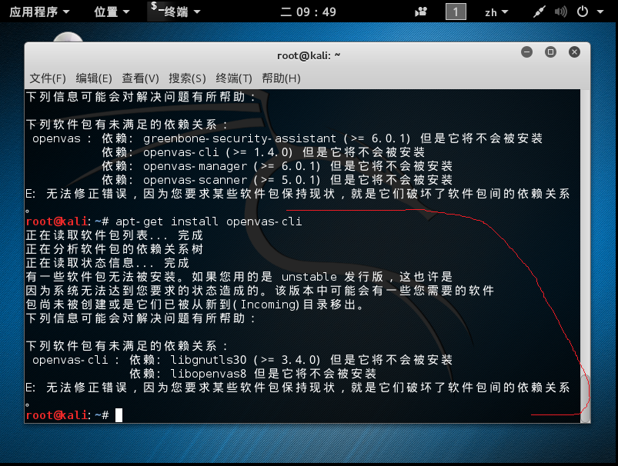The height and width of the screenshot is (466, 618).
Task: Click 'openvas-cli (>= 1.4.0)' dependency line
Action: (263, 152)
